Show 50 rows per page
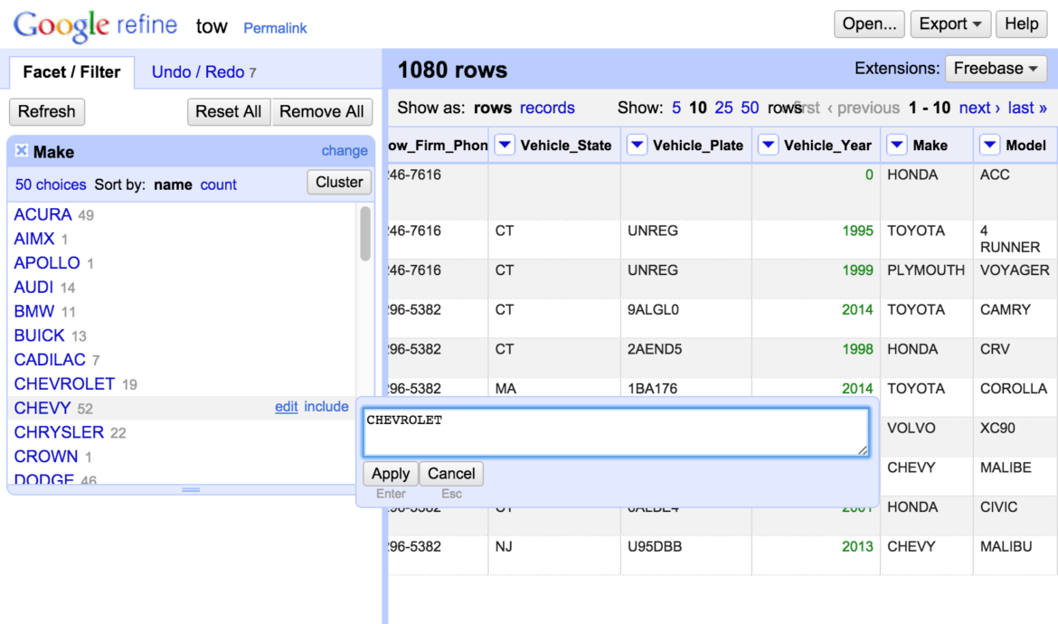Image resolution: width=1058 pixels, height=624 pixels. tap(750, 108)
